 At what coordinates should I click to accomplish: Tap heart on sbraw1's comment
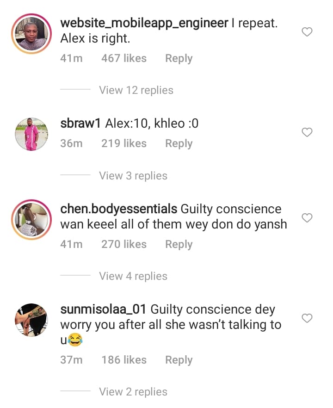[307, 132]
